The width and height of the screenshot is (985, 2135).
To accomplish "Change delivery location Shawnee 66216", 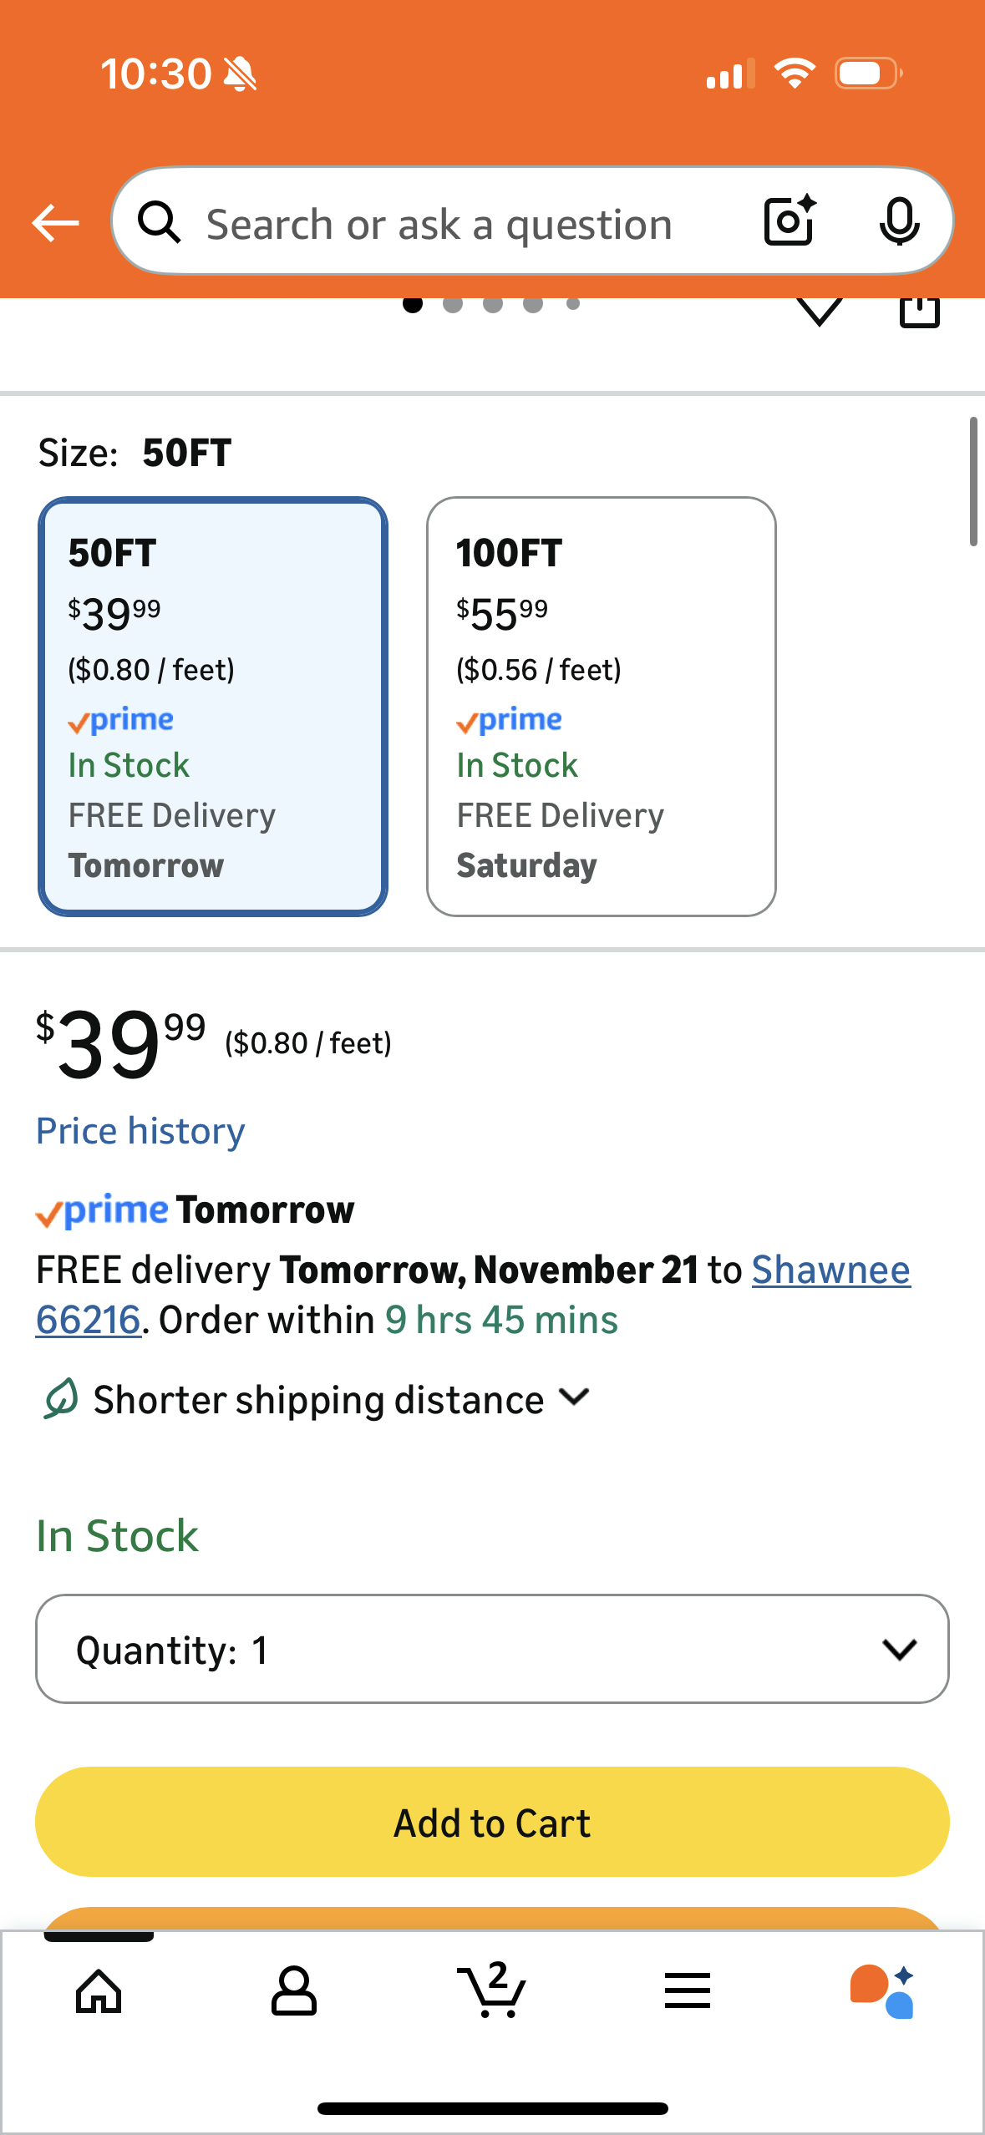I will coord(830,1270).
